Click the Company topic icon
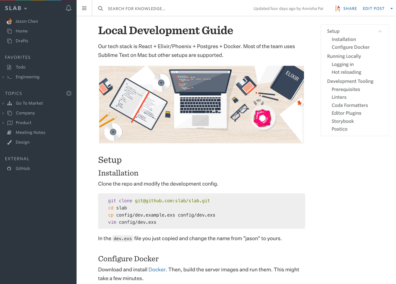The height and width of the screenshot is (284, 396). pos(10,113)
